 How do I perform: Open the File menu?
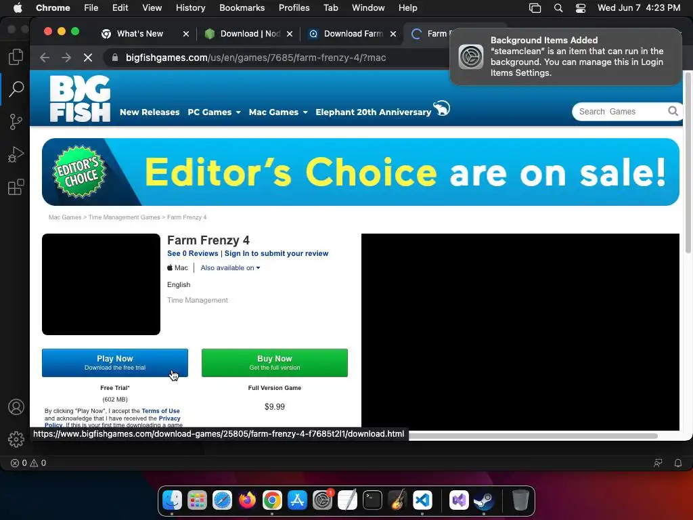coord(91,8)
